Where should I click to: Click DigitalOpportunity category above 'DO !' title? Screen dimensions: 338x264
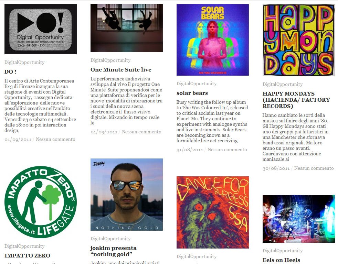click(24, 63)
